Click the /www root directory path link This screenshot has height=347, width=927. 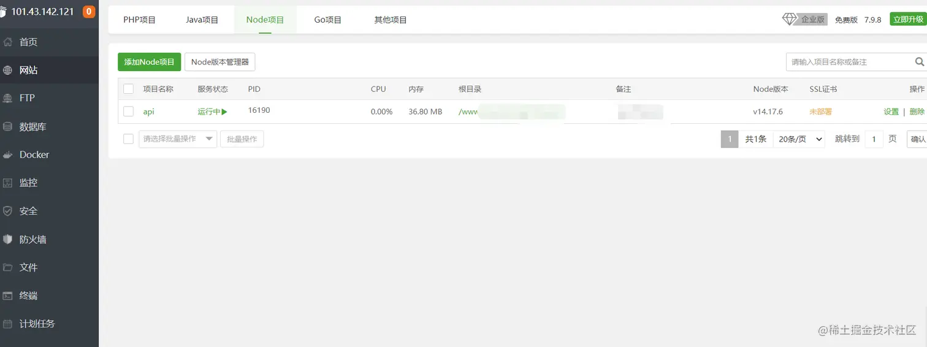click(468, 112)
